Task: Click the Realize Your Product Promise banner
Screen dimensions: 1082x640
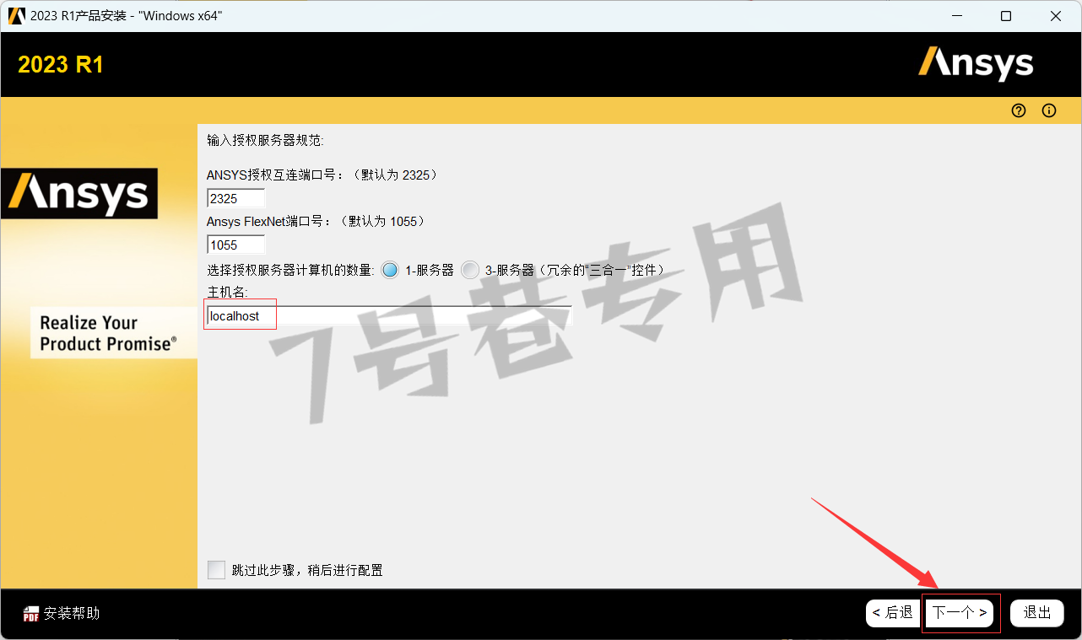Action: tap(113, 333)
